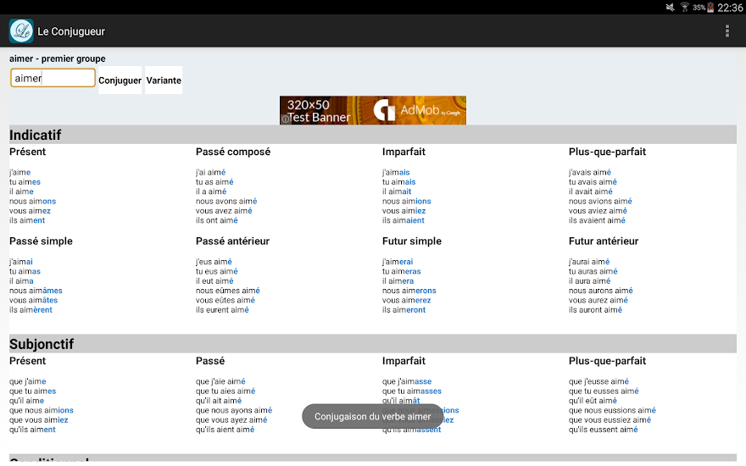Tap the 'Conjugaison du verbe aimer' toast

[372, 416]
